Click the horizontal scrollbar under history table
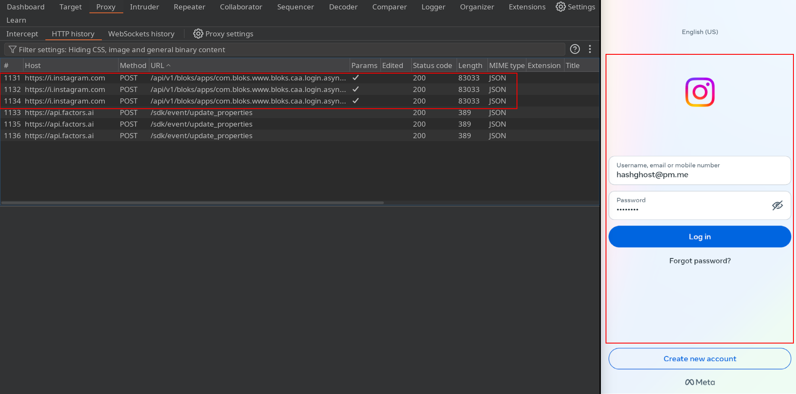The image size is (796, 394). [193, 203]
